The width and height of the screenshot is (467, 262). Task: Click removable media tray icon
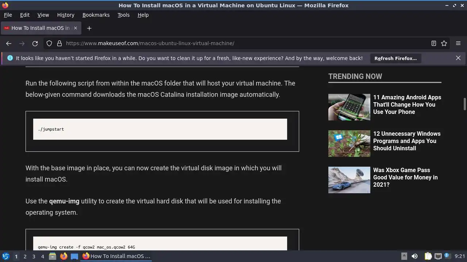pos(404,256)
